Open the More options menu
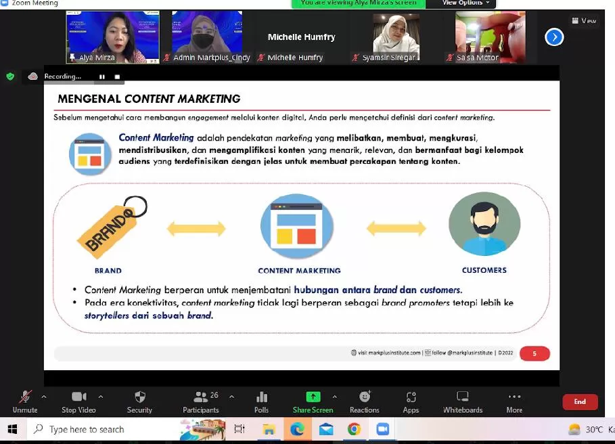The width and height of the screenshot is (615, 444). [514, 401]
